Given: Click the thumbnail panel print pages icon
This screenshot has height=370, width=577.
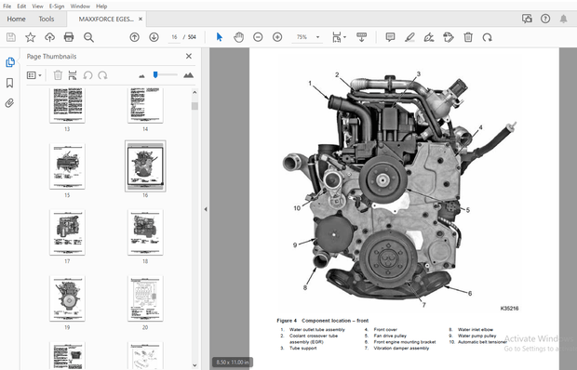Looking at the screenshot, I should [x=73, y=75].
